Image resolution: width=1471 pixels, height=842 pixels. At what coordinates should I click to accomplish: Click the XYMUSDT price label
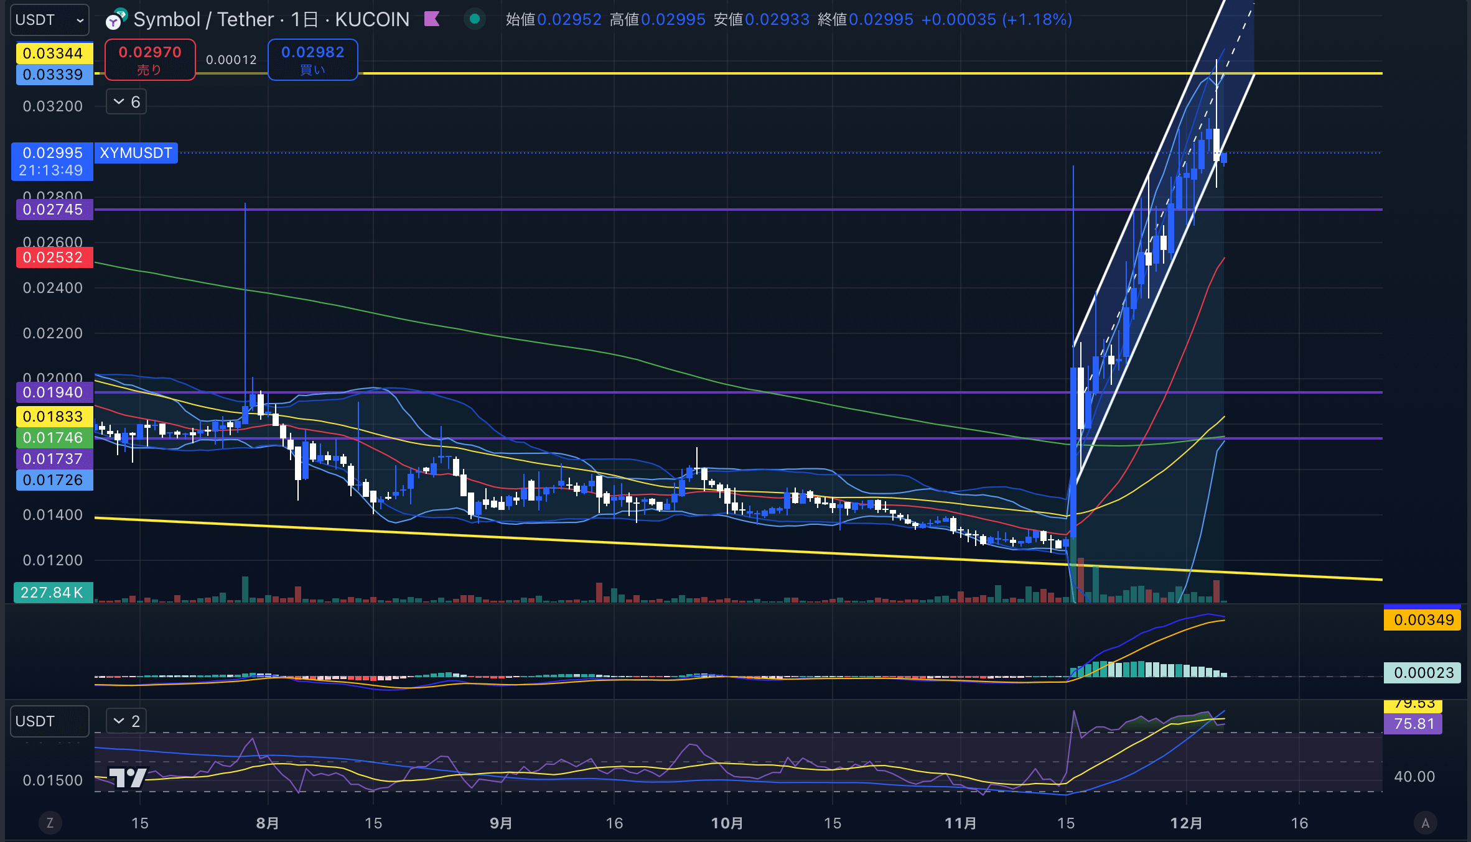point(136,153)
